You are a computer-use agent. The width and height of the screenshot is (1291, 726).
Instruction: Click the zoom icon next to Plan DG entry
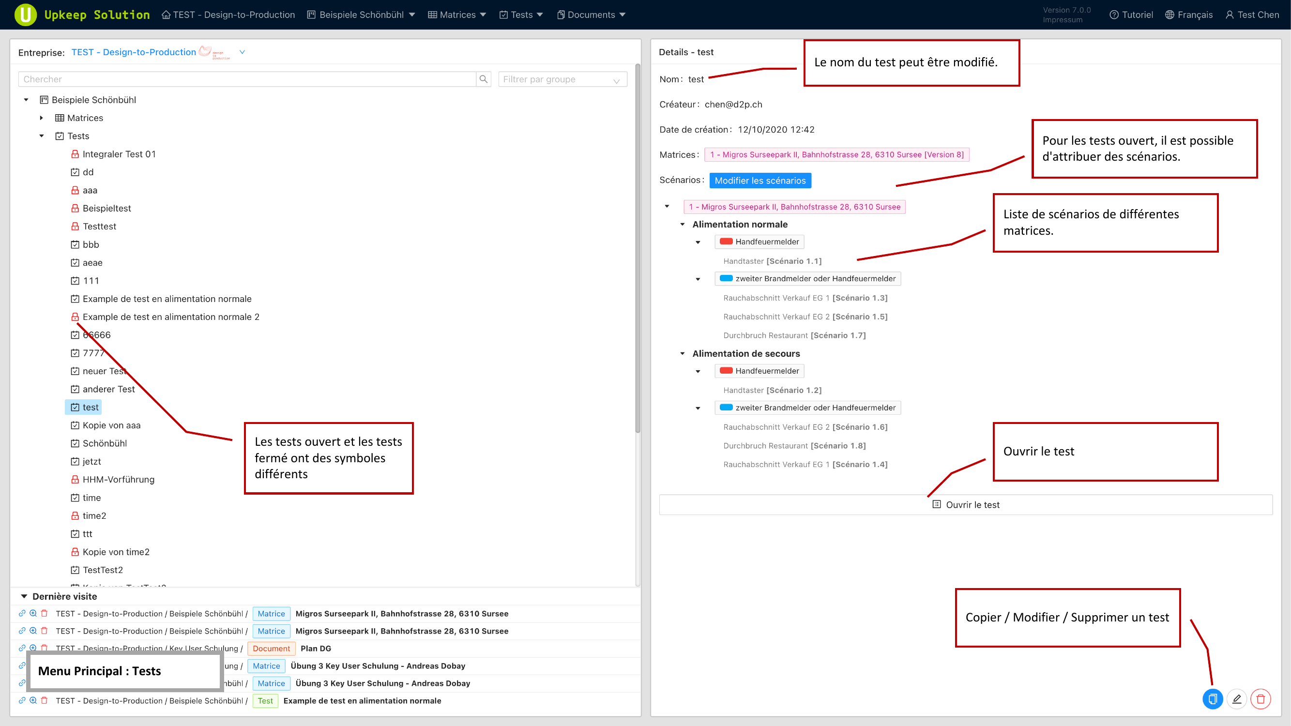(x=33, y=648)
